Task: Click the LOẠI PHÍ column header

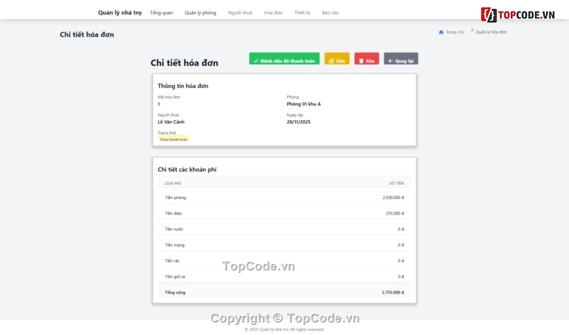Action: tap(172, 184)
